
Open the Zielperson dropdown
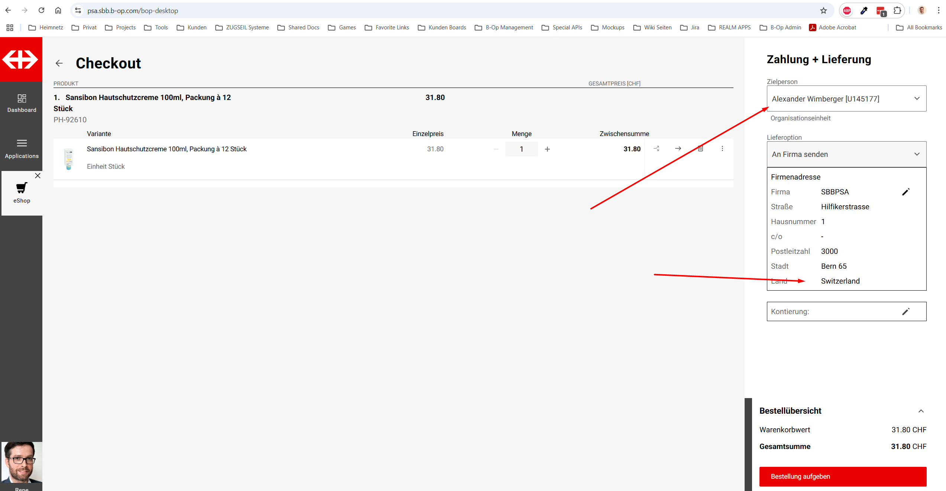click(x=846, y=99)
